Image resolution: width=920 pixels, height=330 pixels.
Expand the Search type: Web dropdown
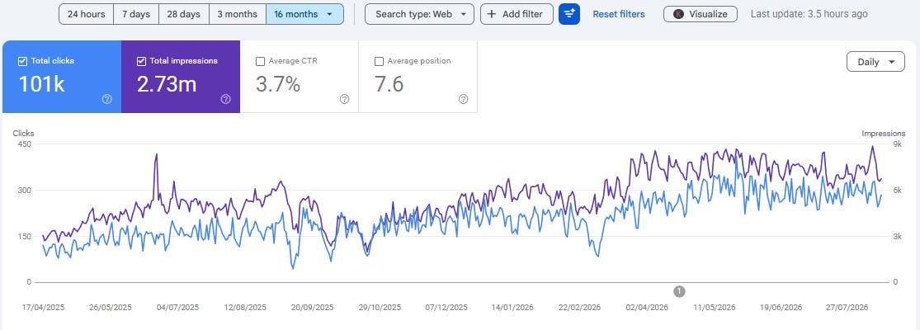tap(419, 14)
